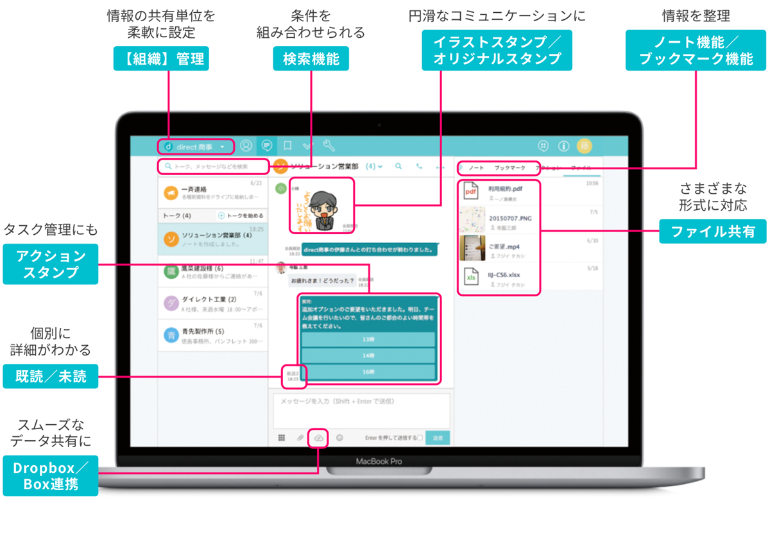This screenshot has height=537, width=770.
Task: Start a call with the phone icon
Action: pyautogui.click(x=418, y=167)
